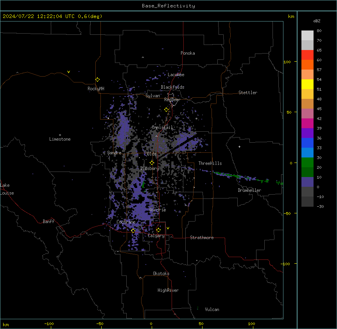337x329 pixels.
Task: Select the Lacombe city label
Action: pos(176,75)
